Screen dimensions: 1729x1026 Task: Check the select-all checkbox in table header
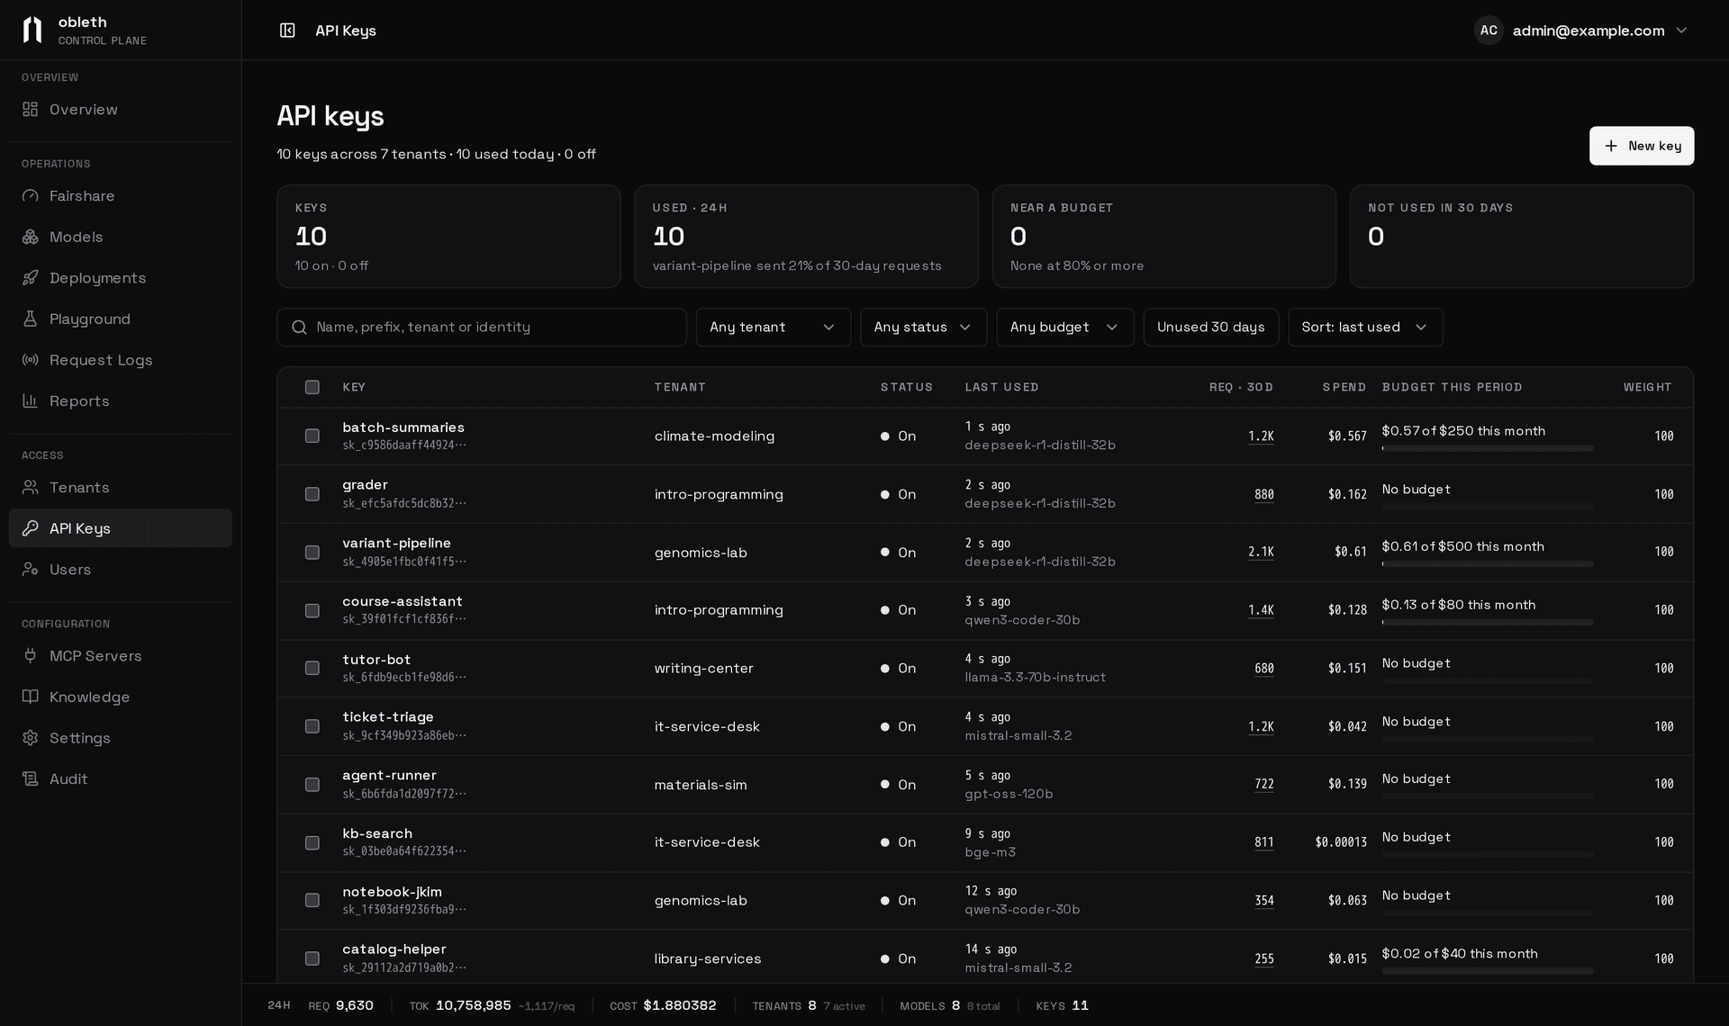pos(312,387)
